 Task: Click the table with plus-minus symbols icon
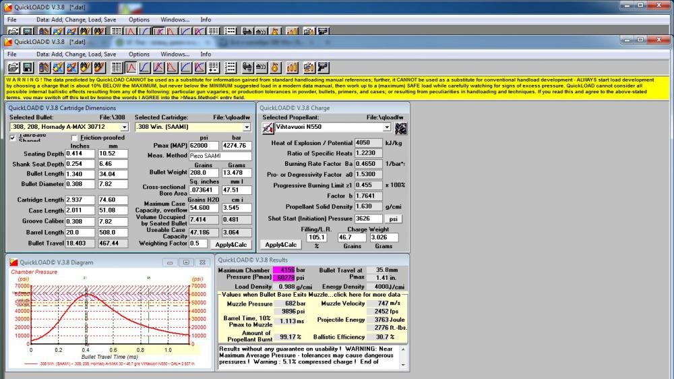(x=214, y=67)
